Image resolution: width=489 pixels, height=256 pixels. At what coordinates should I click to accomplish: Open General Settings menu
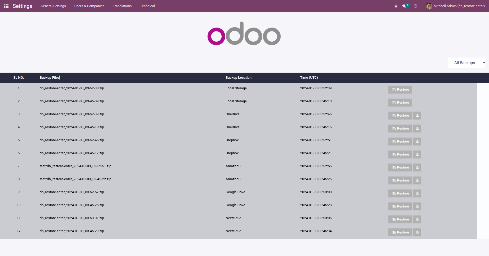tap(53, 6)
